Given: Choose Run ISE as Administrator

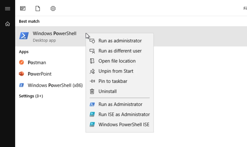Looking at the screenshot, I should pyautogui.click(x=120, y=114).
